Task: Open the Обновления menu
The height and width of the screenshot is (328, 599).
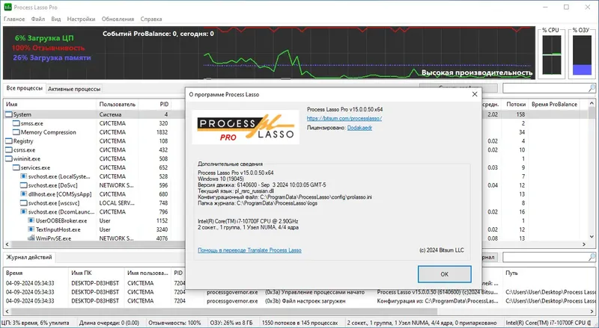Action: (118, 19)
